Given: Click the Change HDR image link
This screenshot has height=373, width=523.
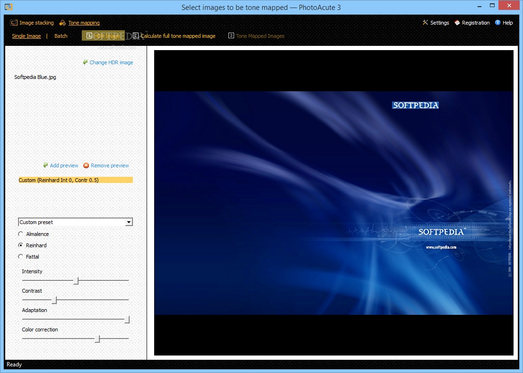Looking at the screenshot, I should click(x=111, y=62).
